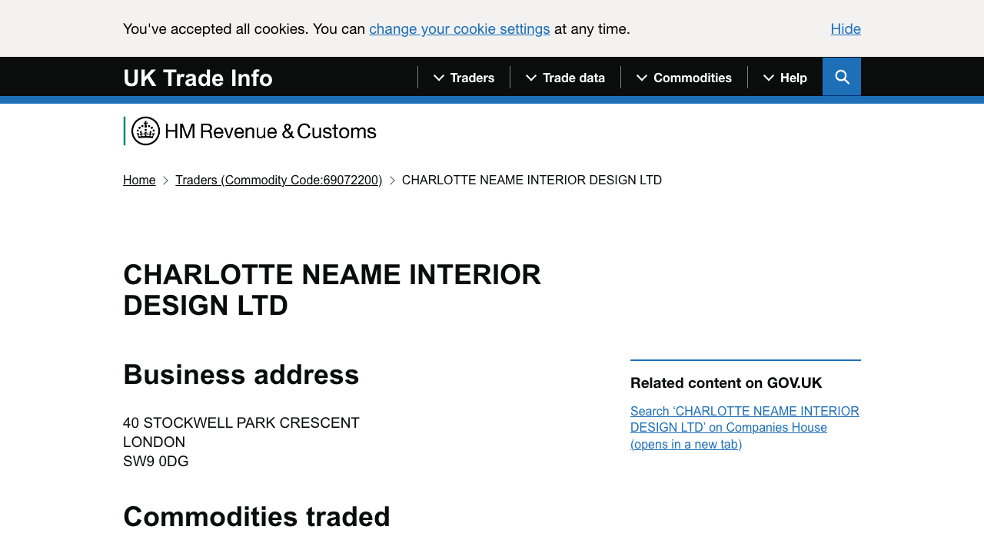
Task: Go to Home via breadcrumb link
Action: (139, 180)
